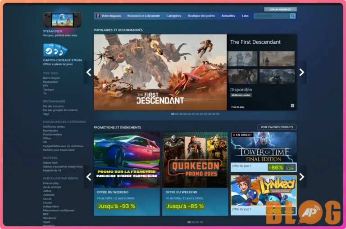Click the profile avatar next to Votre magasin

coord(97,16)
